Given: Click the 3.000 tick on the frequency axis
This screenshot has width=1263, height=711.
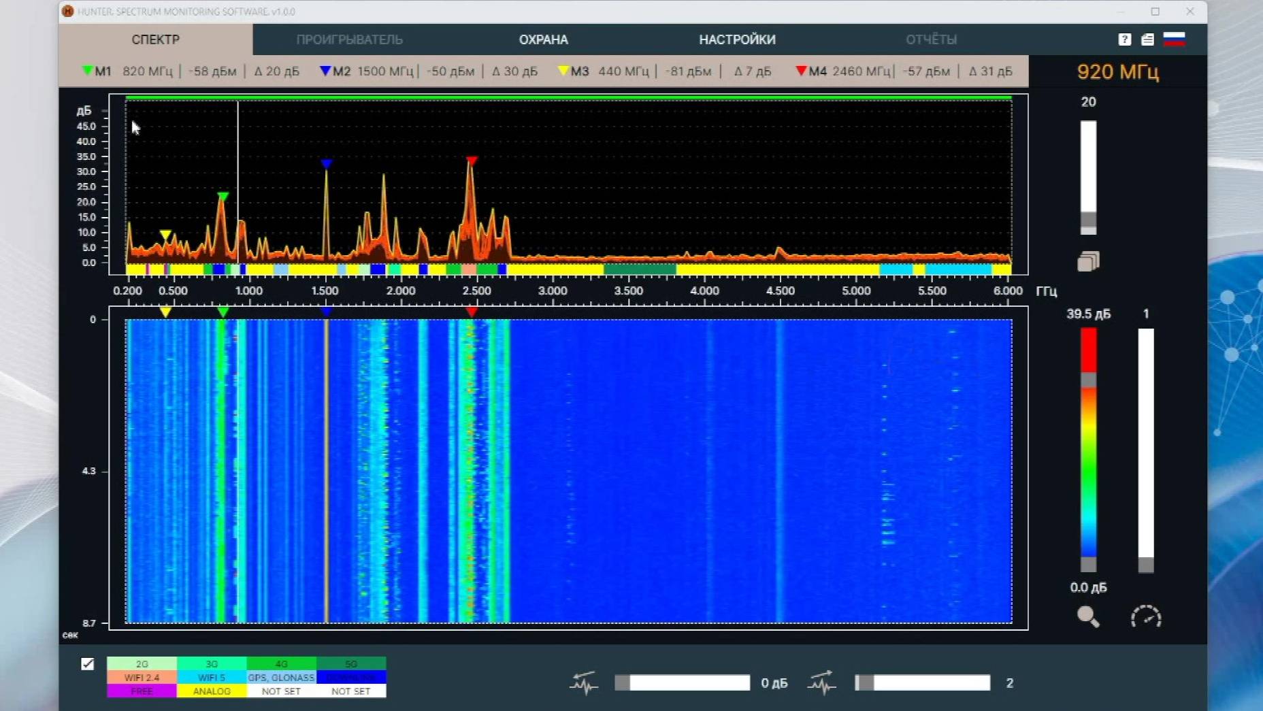Looking at the screenshot, I should 553,291.
